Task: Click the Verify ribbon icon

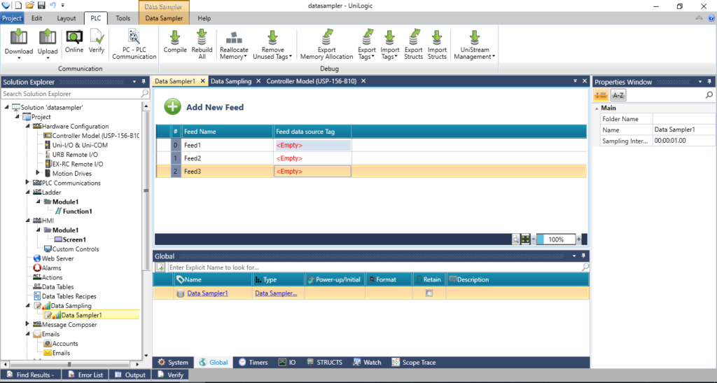Action: pos(97,41)
